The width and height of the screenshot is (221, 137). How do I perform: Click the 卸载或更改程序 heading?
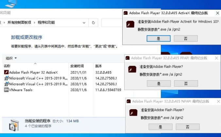pyautogui.click(x=26, y=37)
